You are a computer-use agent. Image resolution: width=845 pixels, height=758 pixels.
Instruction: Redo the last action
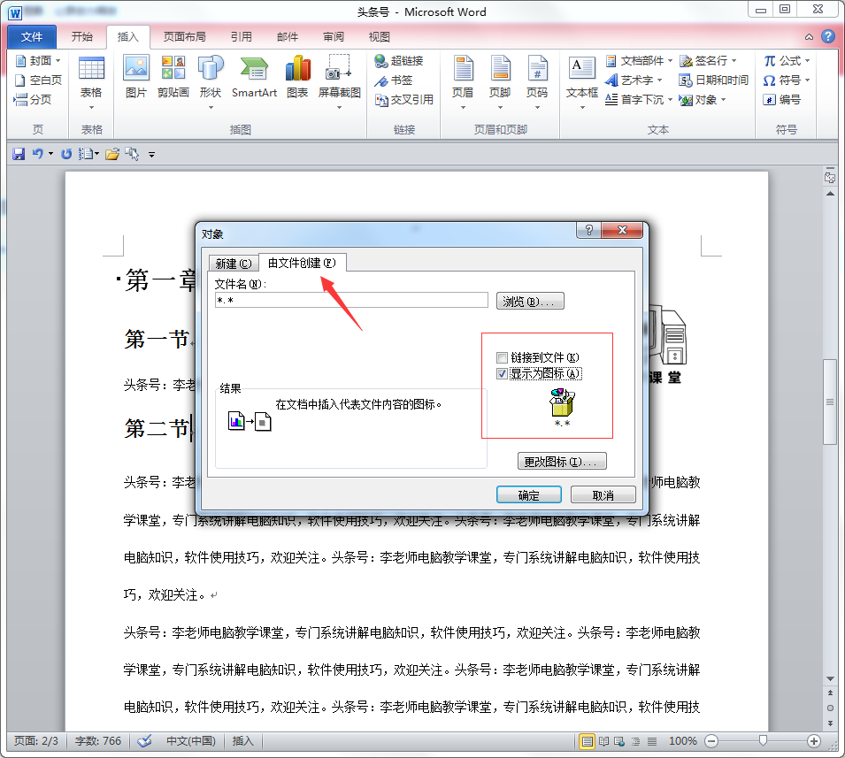(65, 154)
